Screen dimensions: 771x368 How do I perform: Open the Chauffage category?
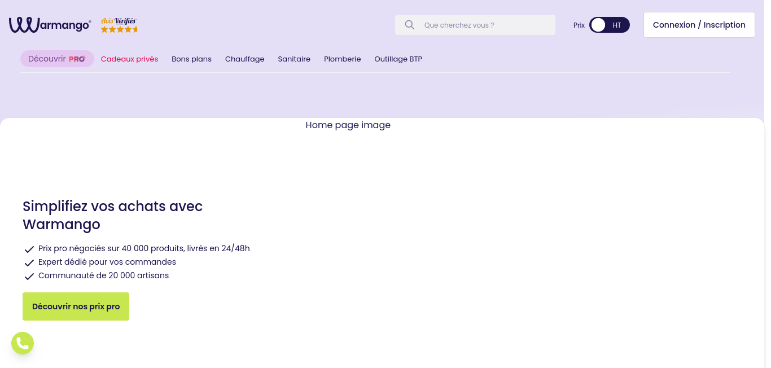244,59
